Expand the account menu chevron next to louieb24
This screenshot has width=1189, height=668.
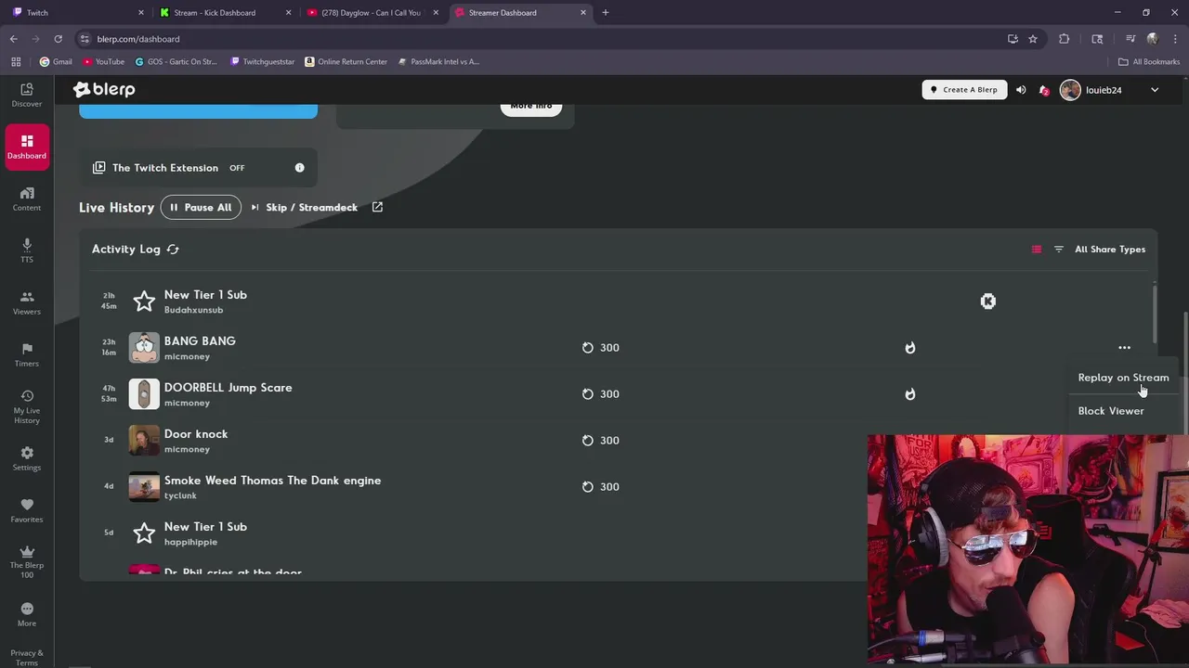(x=1155, y=90)
